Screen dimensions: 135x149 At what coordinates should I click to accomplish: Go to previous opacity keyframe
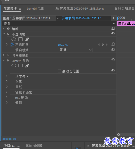coord(99,44)
